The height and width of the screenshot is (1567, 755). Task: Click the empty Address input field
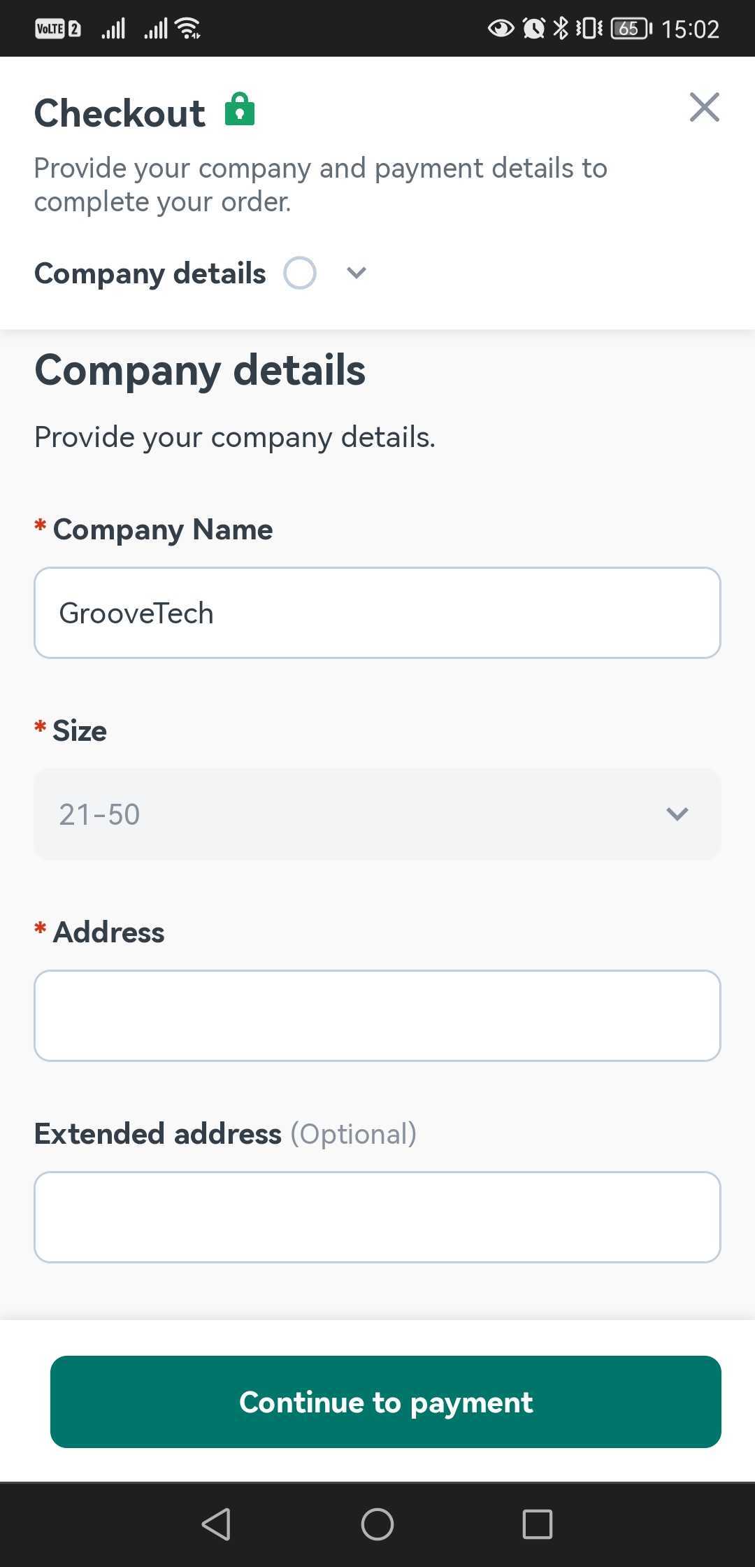[x=377, y=1016]
